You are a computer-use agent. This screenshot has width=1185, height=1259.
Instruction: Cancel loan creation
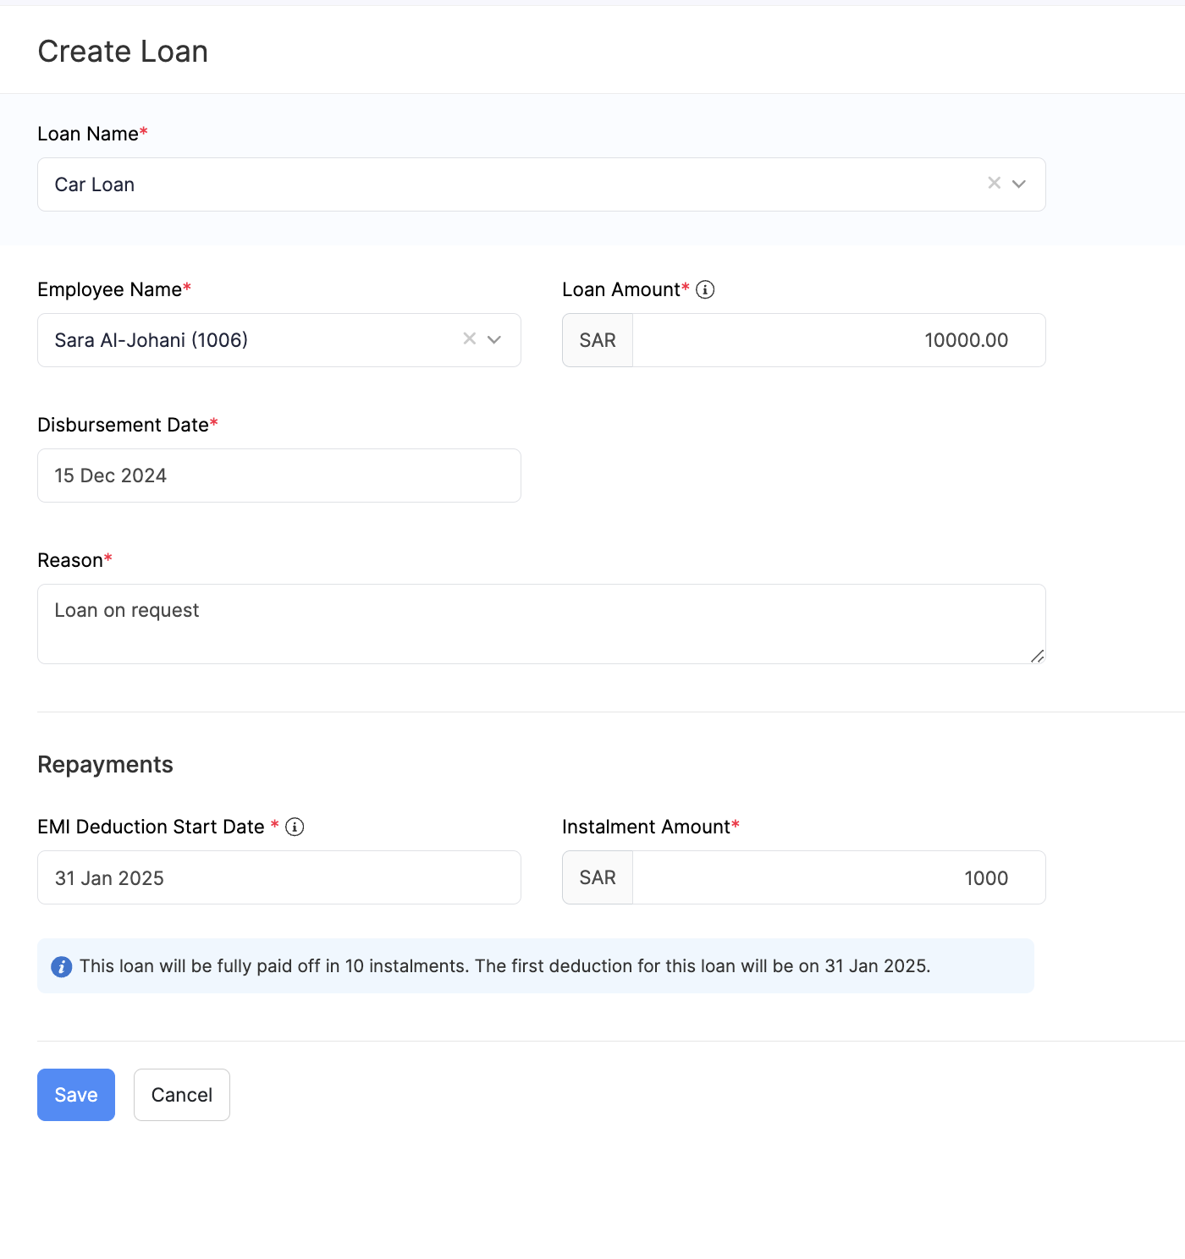pos(182,1095)
